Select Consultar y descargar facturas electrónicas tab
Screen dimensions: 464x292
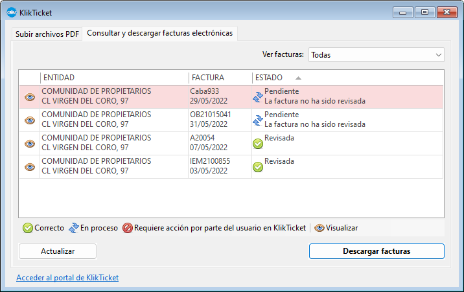point(159,33)
